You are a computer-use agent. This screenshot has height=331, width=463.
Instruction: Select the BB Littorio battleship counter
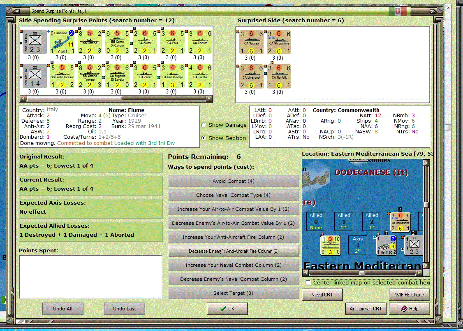(90, 42)
